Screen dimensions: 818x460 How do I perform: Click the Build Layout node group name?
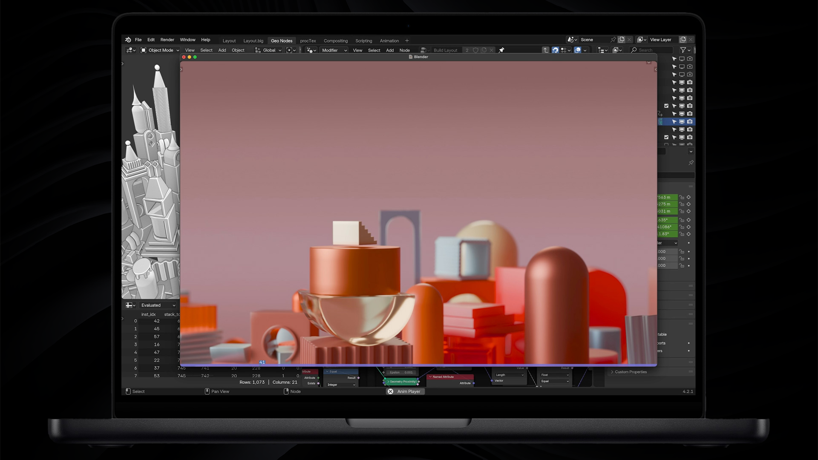[446, 50]
